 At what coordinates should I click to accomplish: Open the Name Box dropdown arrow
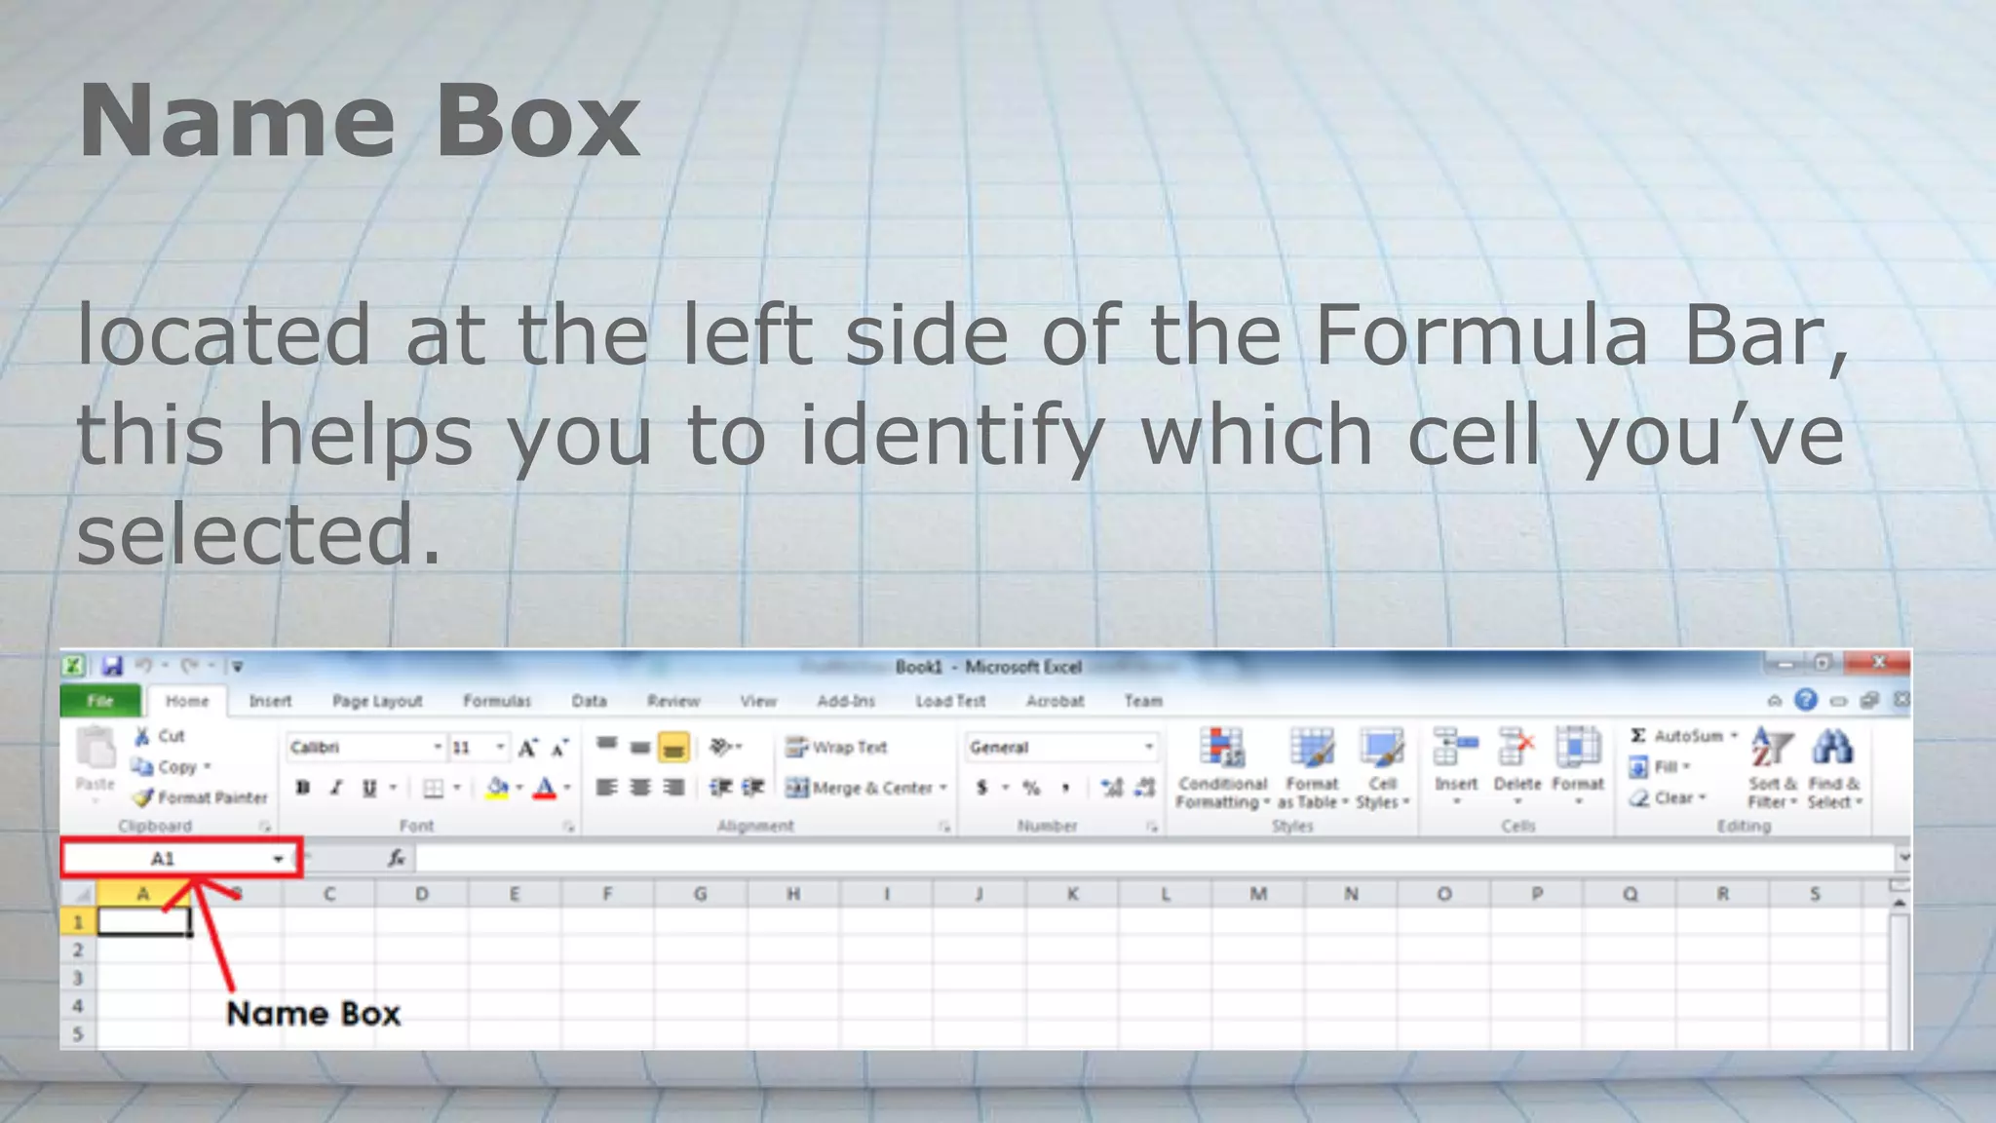coord(278,859)
